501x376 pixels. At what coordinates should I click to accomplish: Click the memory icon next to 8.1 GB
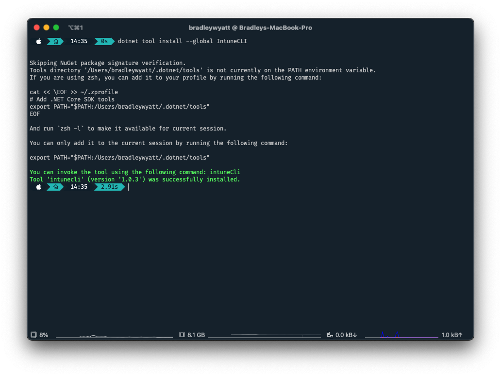click(x=182, y=335)
